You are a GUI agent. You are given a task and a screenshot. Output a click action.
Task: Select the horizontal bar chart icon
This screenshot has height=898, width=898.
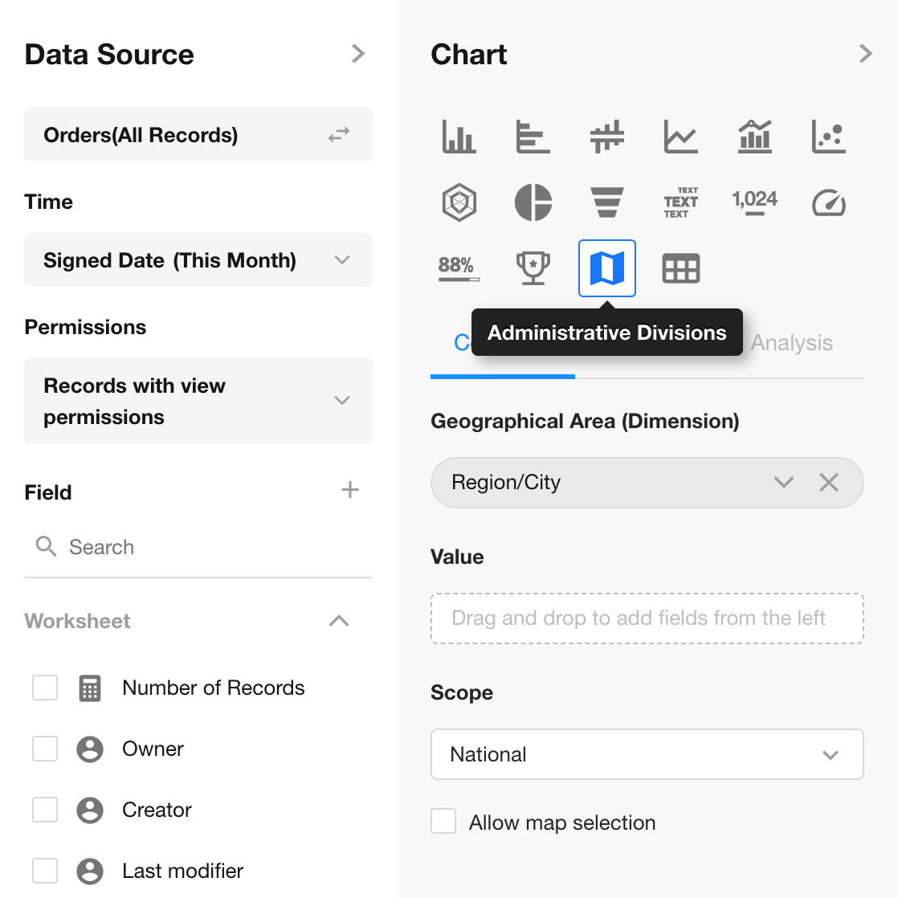[533, 137]
